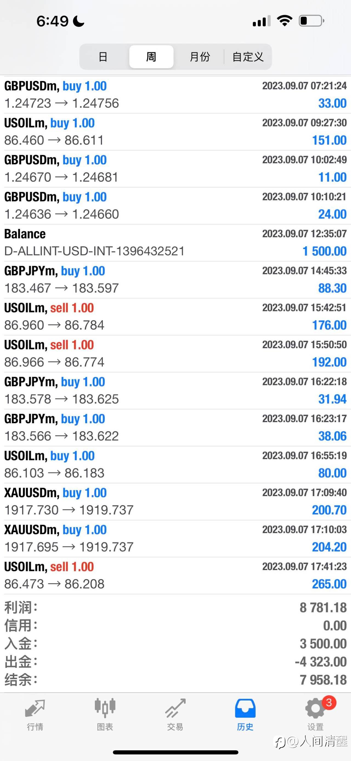Switch to the 日 day period
Screen dimensions: 351x761
click(103, 57)
